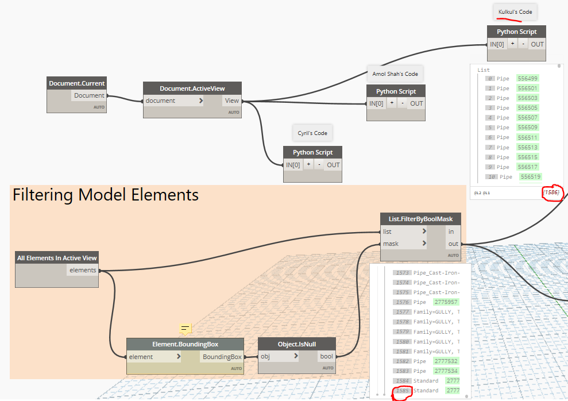Add input with + on Cyril's Python Script
Viewport: 568px width, 401px height.
[308, 164]
